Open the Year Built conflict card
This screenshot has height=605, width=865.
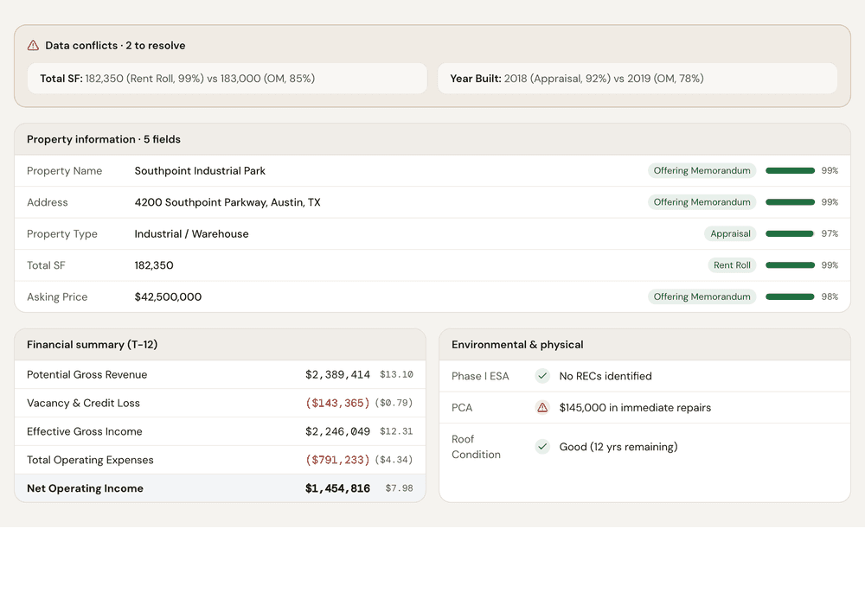pyautogui.click(x=638, y=79)
